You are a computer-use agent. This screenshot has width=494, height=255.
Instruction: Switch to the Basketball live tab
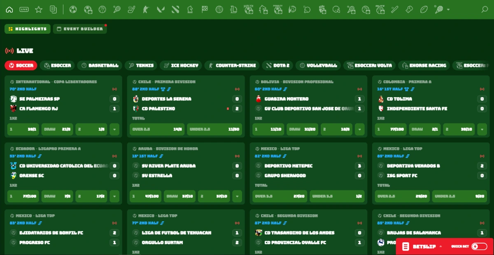point(100,65)
